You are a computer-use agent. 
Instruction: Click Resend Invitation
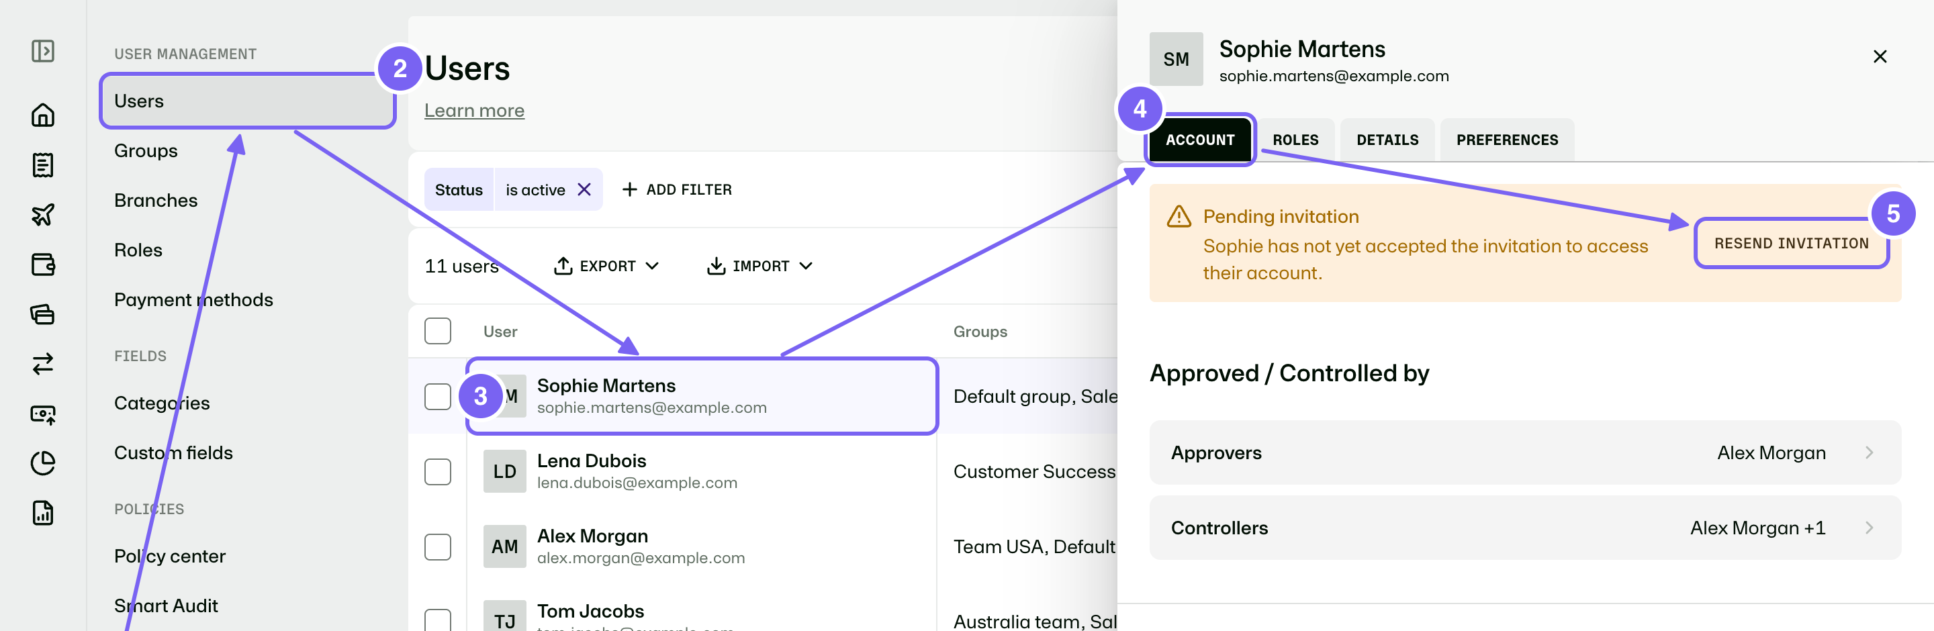1792,243
